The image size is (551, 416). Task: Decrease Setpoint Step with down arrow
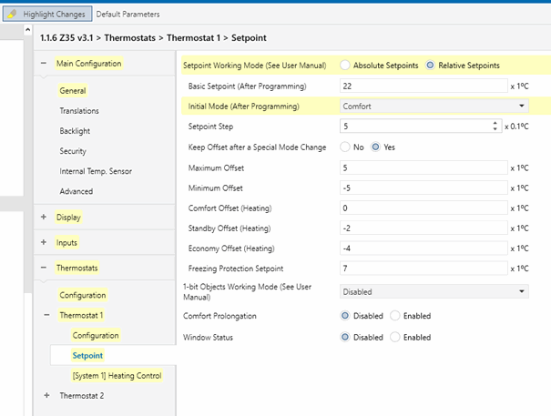[495, 129]
